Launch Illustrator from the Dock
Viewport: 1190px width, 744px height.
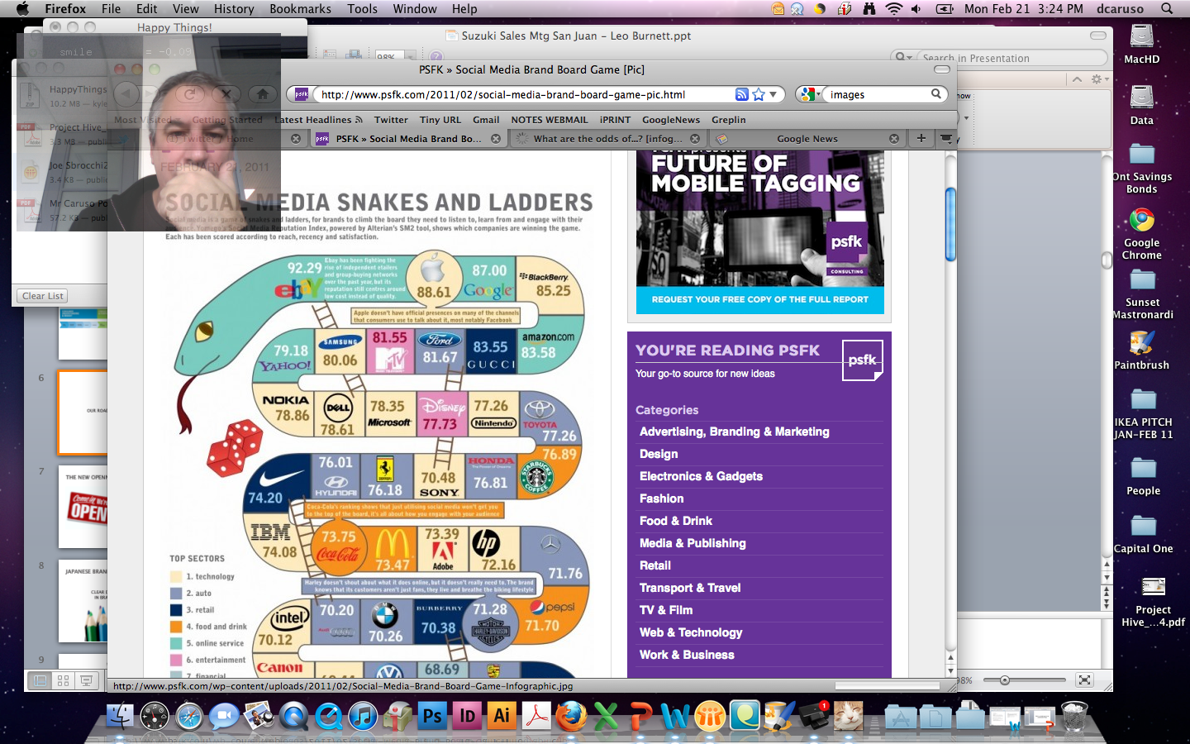(502, 716)
